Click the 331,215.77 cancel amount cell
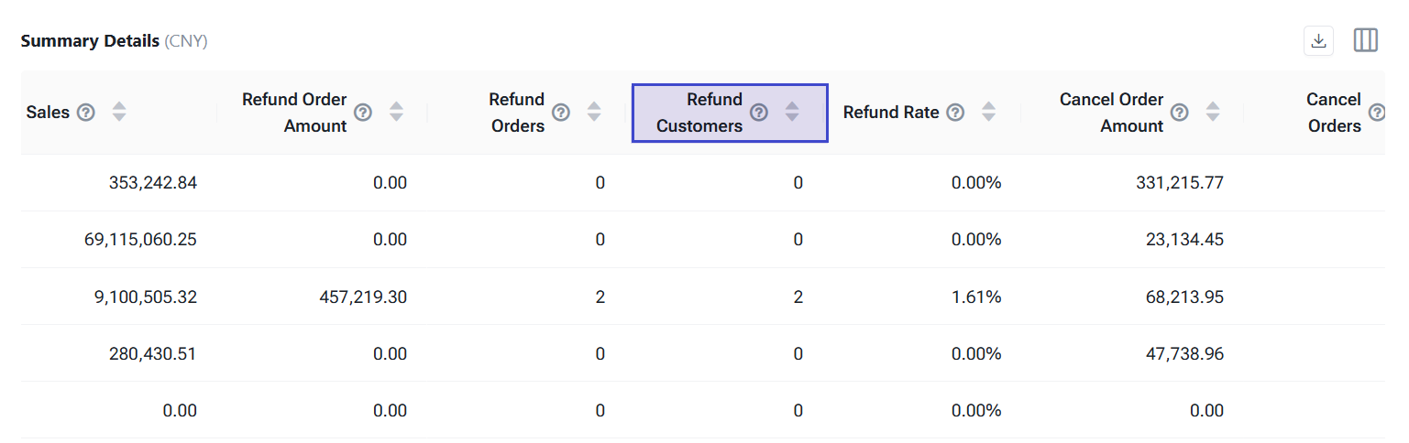The width and height of the screenshot is (1409, 443). coord(1180,184)
